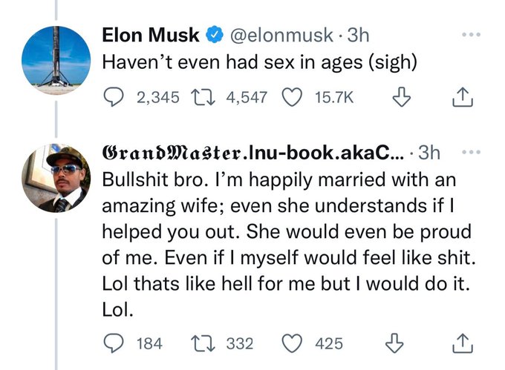This screenshot has width=505, height=370.
Task: Like GrandMaster's reply with 425 likes
Action: 292,343
